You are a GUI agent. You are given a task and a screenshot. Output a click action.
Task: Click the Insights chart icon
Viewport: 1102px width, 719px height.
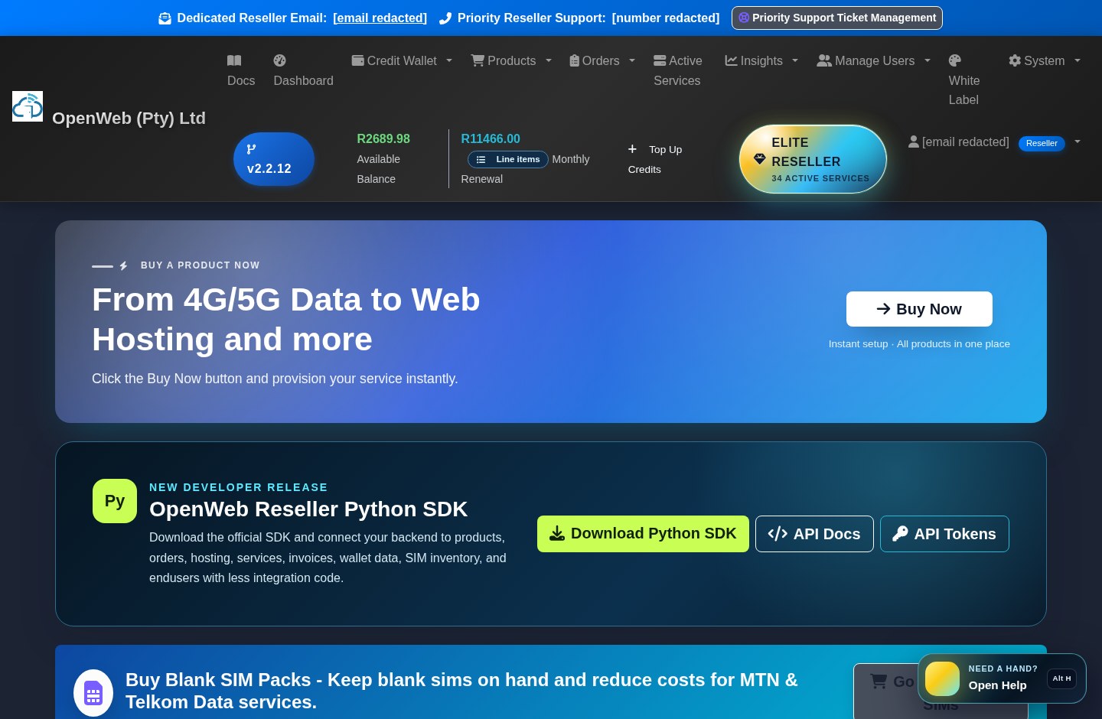731,60
